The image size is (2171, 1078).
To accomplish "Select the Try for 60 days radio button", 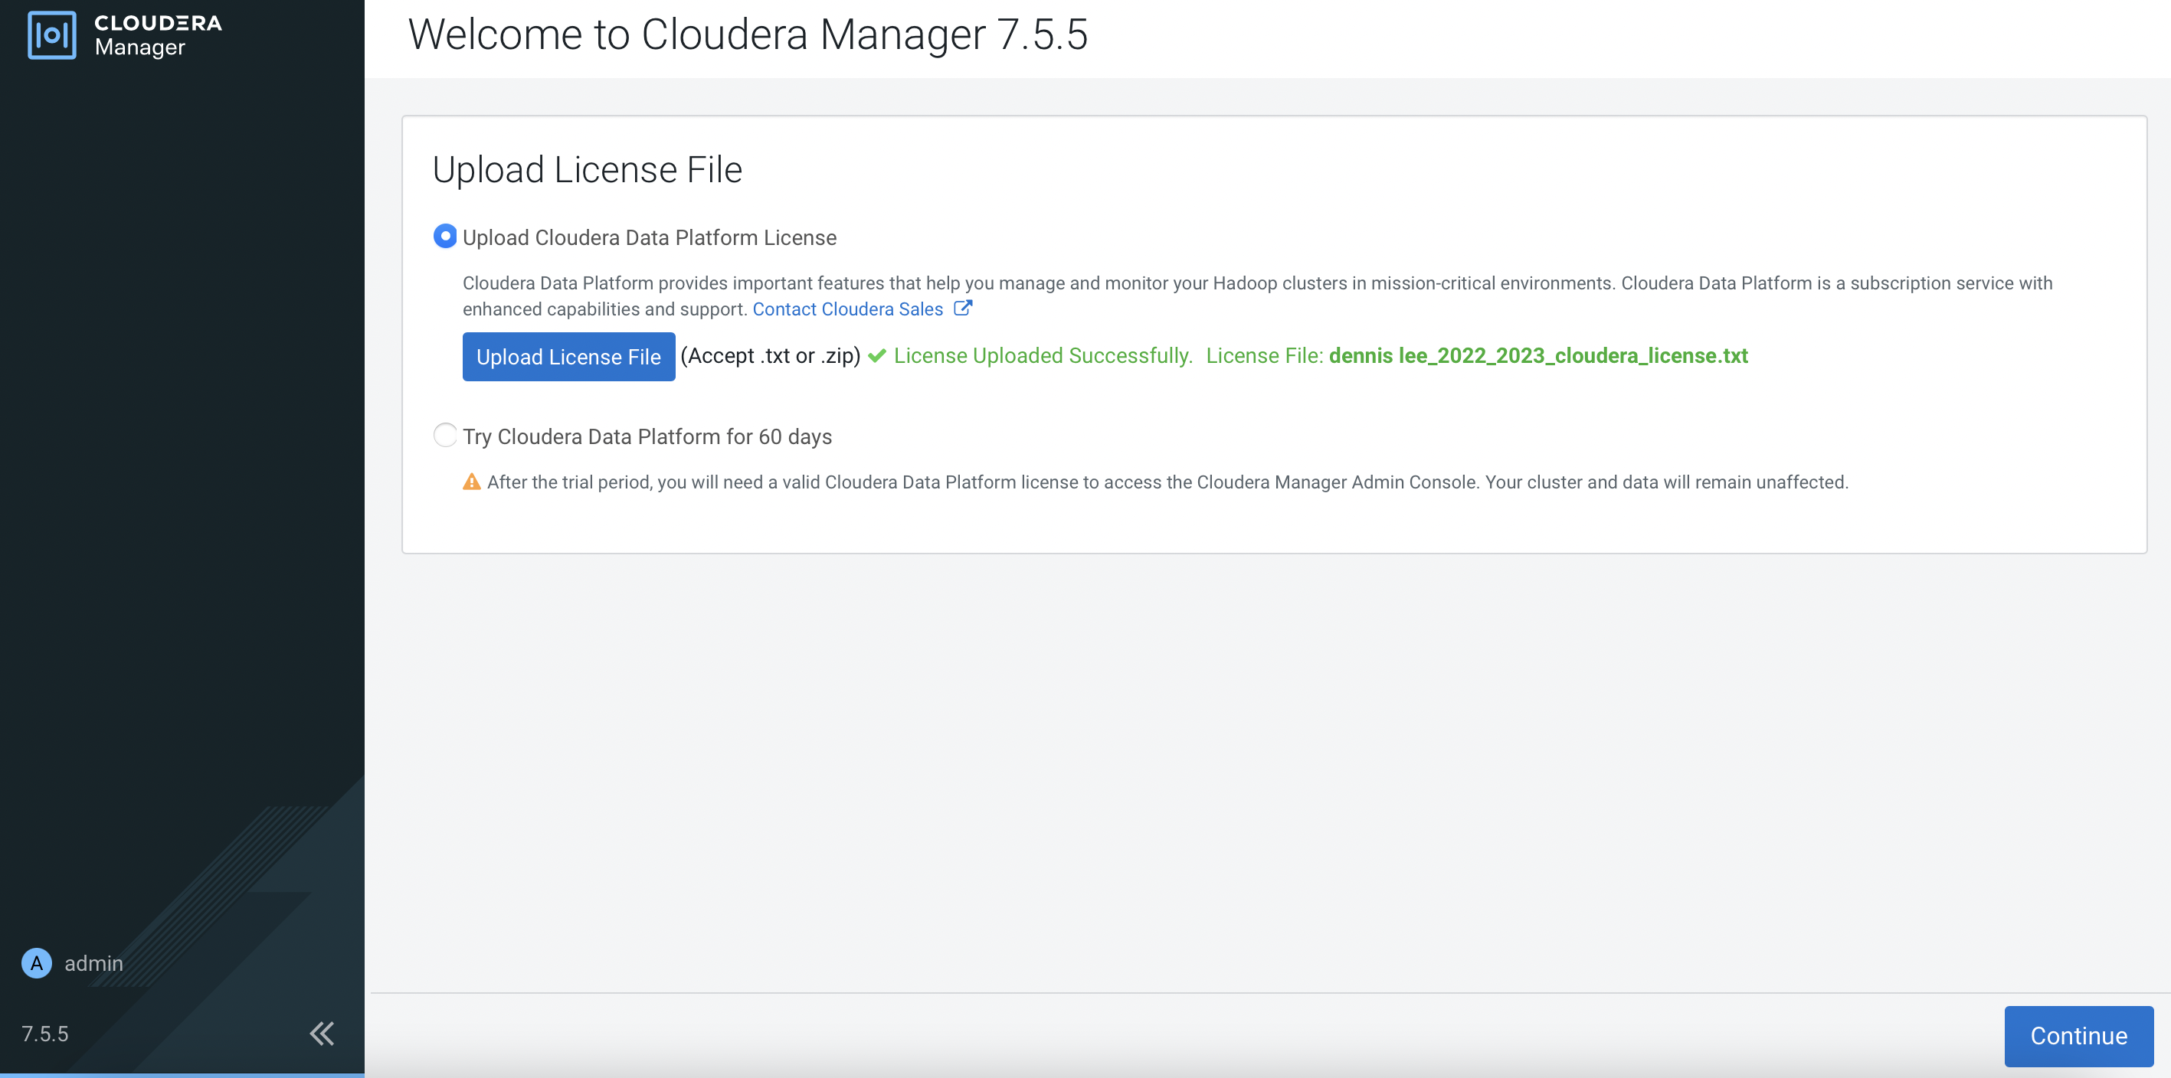I will (445, 436).
